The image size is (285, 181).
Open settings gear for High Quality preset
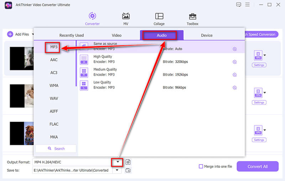click(x=234, y=62)
